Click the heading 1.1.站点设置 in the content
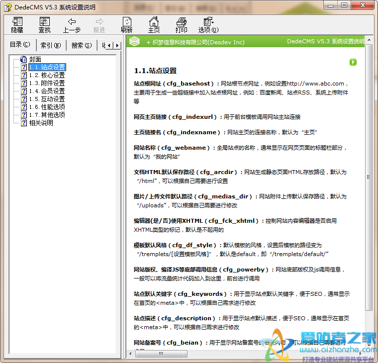 pos(155,71)
